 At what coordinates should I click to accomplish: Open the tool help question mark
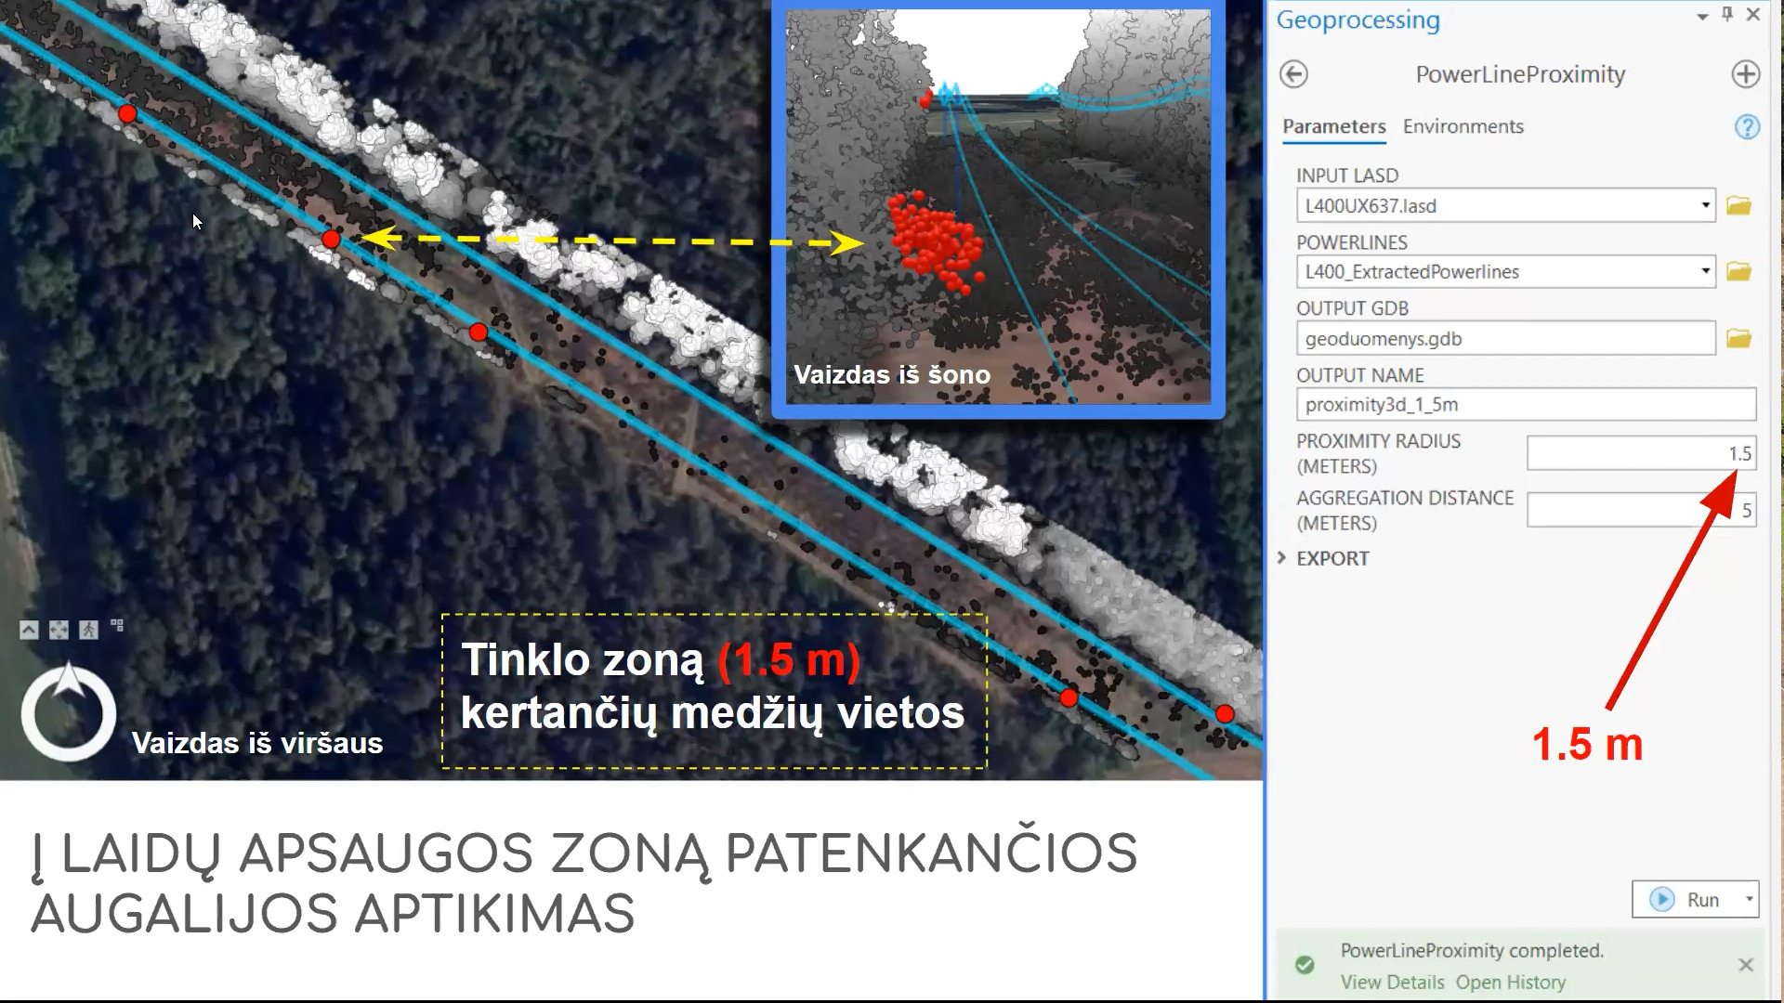pos(1746,127)
